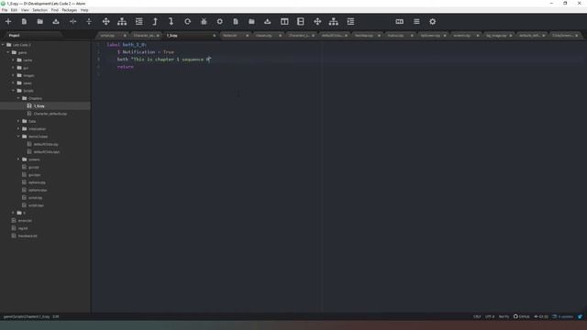The height and width of the screenshot is (330, 587).
Task: Click the two-column layout toolbar icon
Action: tap(284, 22)
